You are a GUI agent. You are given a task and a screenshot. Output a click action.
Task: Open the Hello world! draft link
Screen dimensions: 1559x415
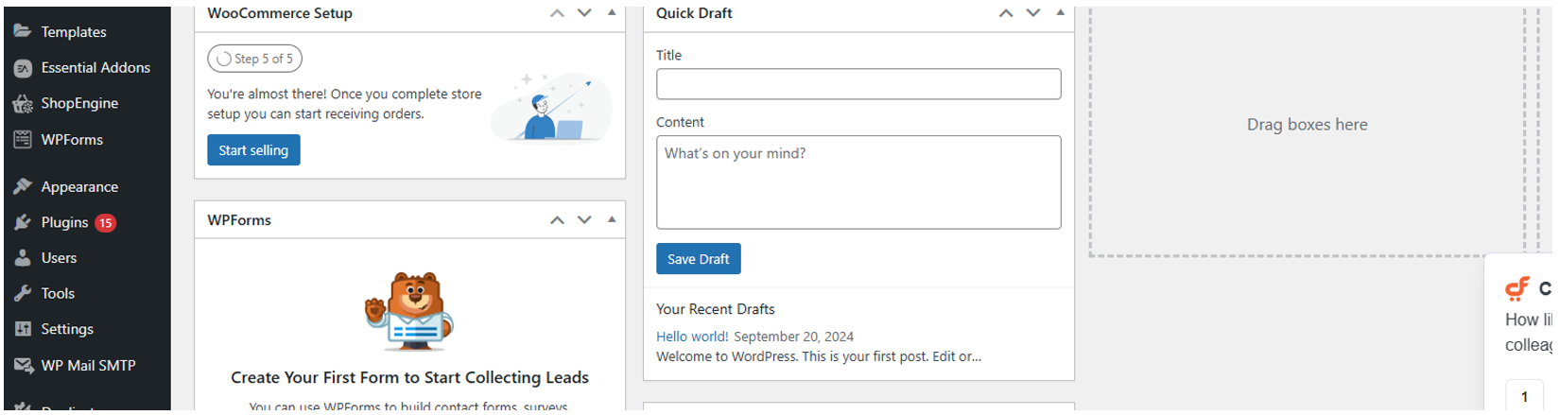pyautogui.click(x=692, y=337)
